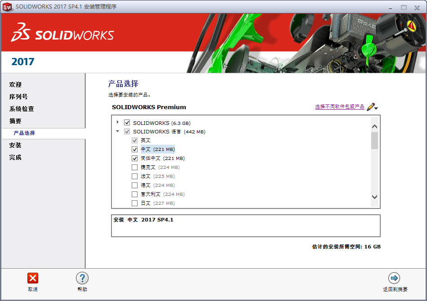Click scroll up arrow in product list
The height and width of the screenshot is (301, 427).
tap(374, 127)
